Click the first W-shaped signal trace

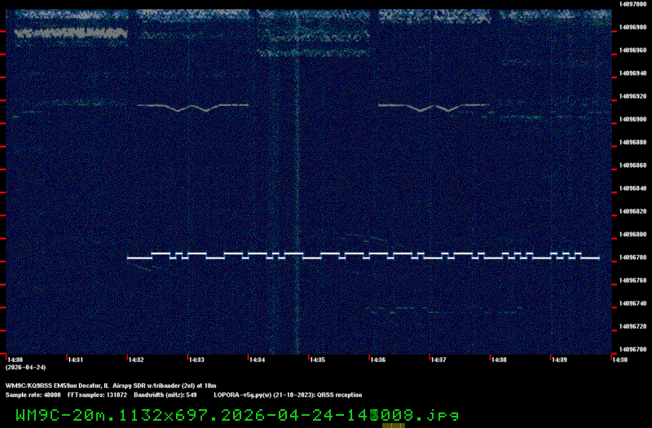click(193, 106)
